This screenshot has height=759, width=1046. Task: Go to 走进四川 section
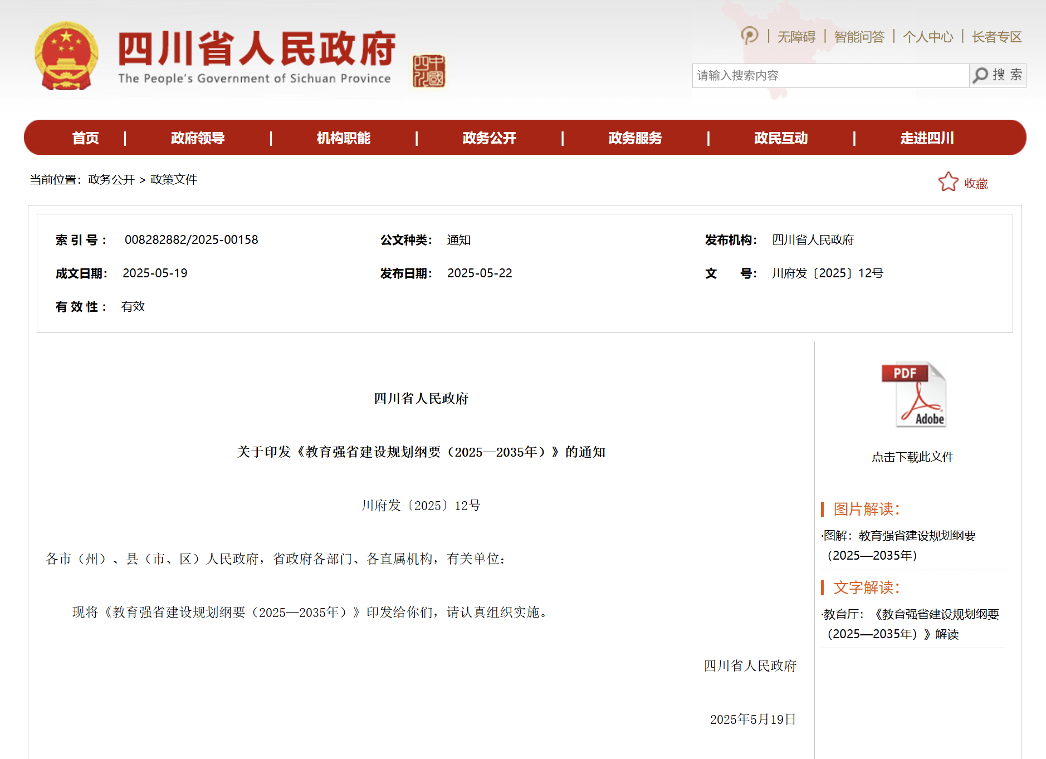(x=927, y=138)
